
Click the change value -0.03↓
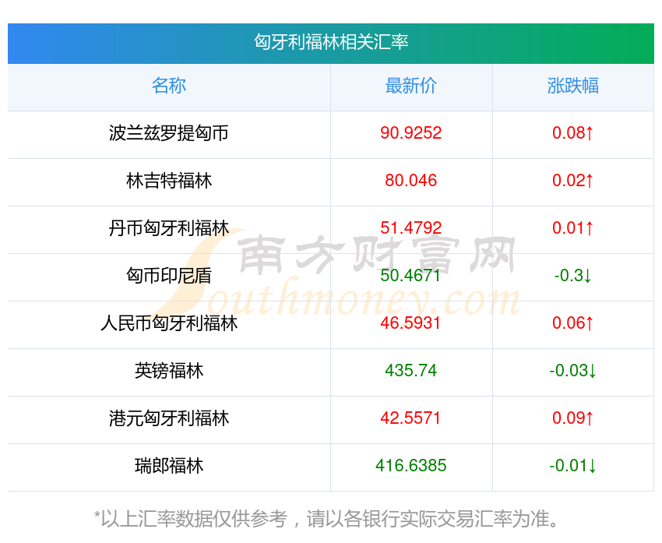point(573,371)
